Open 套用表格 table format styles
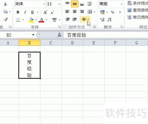 138,10
